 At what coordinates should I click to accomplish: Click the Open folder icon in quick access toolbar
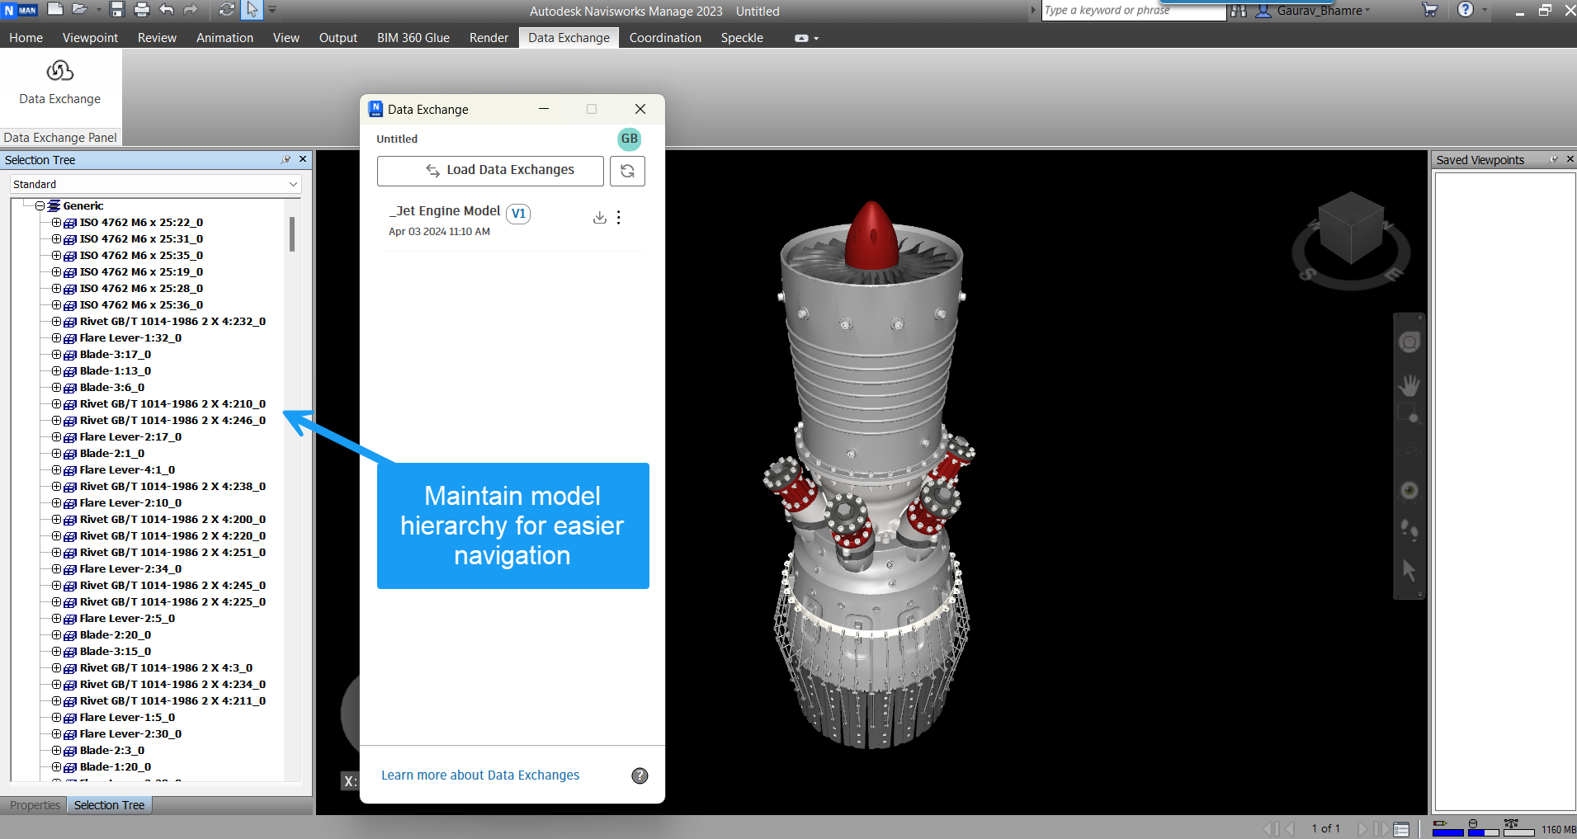coord(80,9)
